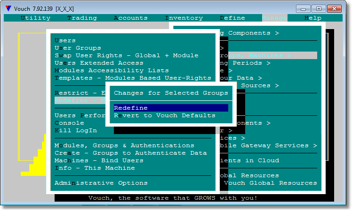
Task: Click the Restrict entry in the users menu
Action: click(x=80, y=93)
